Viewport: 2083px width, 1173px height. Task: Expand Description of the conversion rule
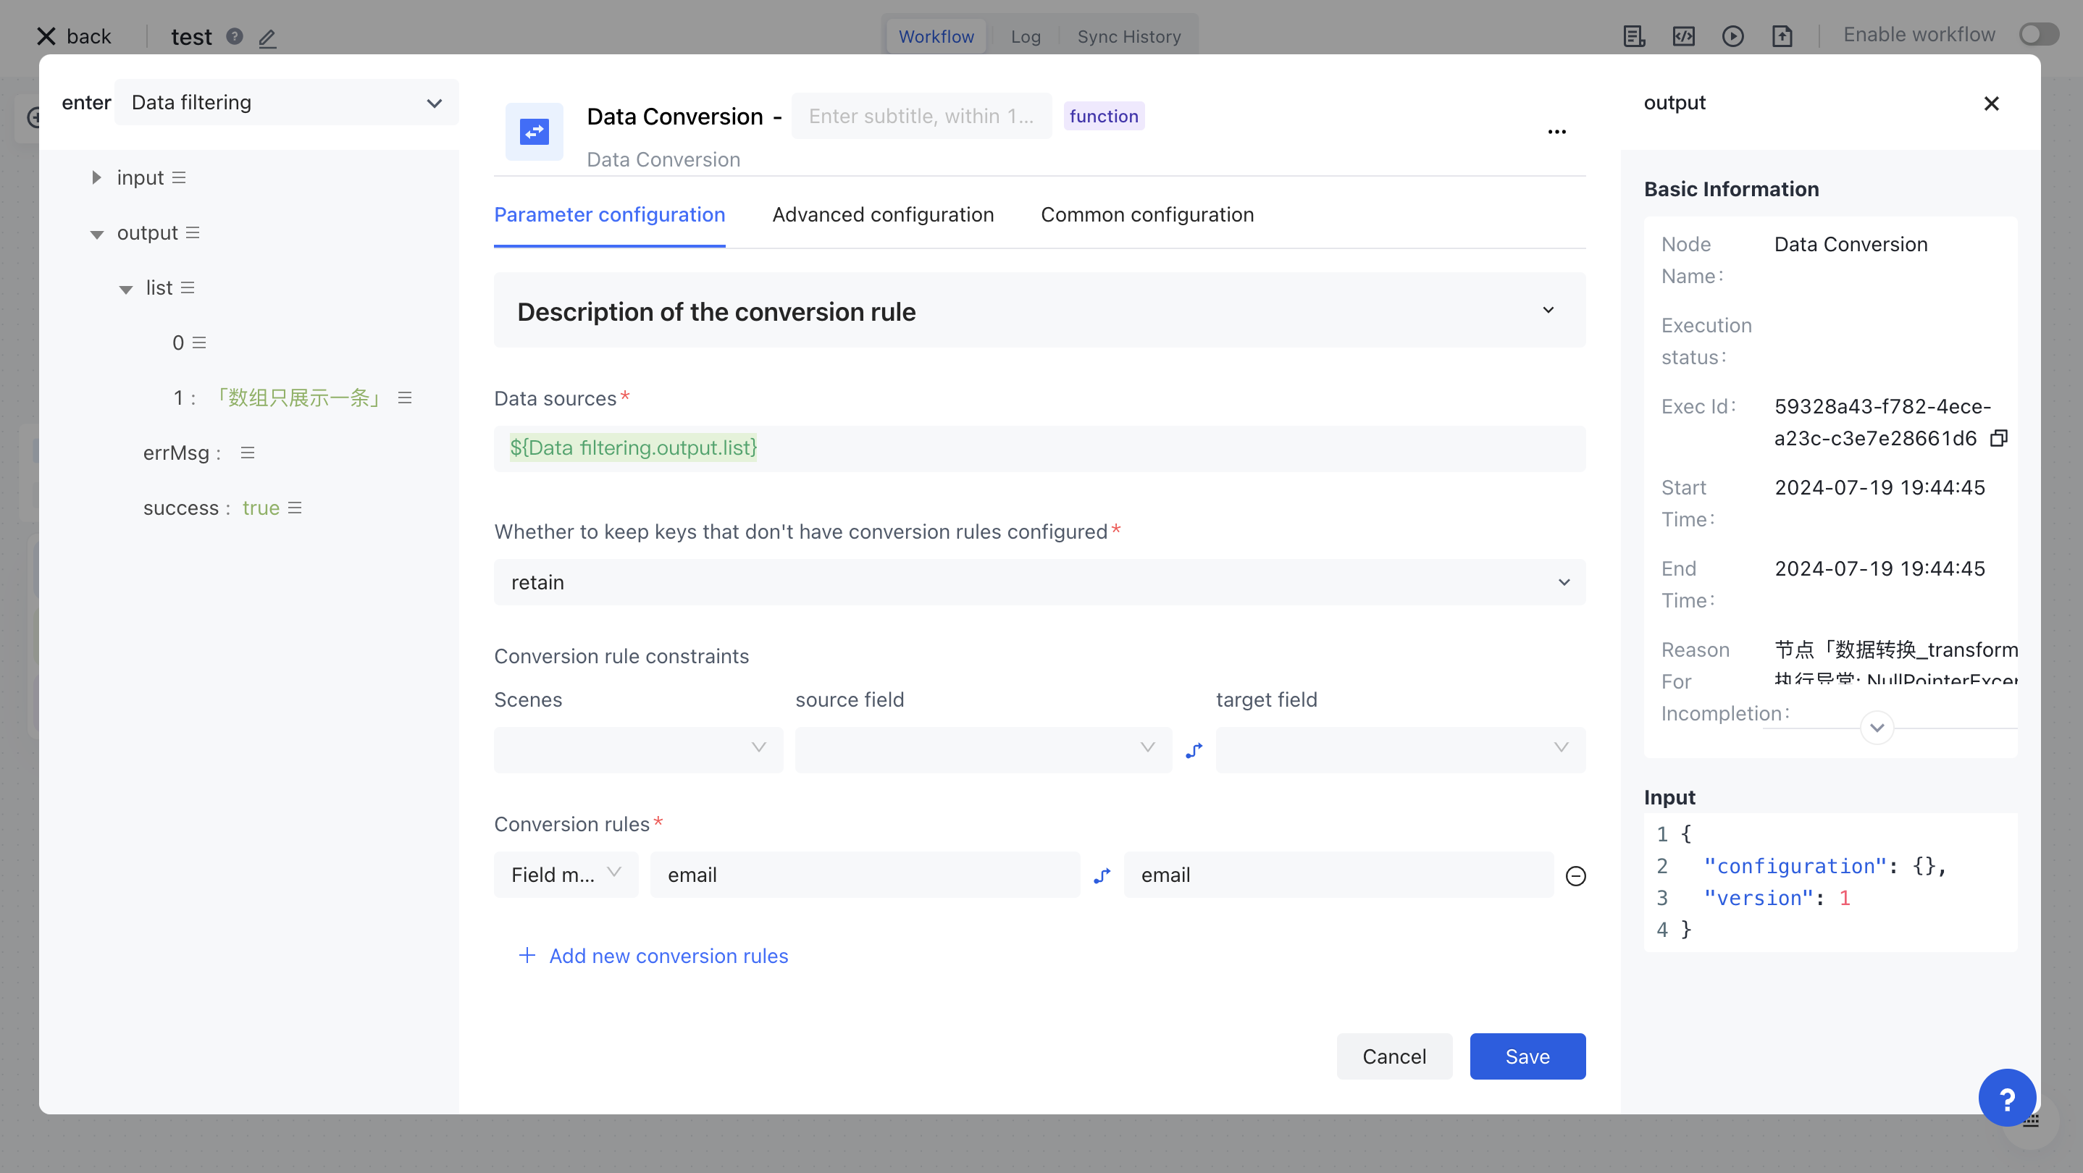[x=1548, y=311]
